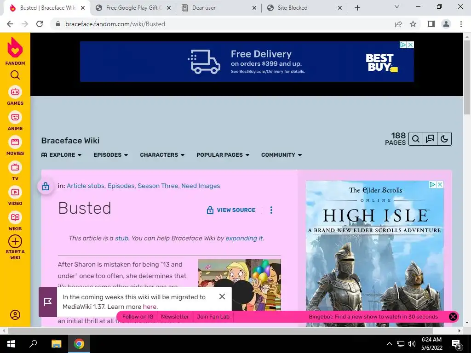Switch to the Dear user tab

[x=219, y=8]
